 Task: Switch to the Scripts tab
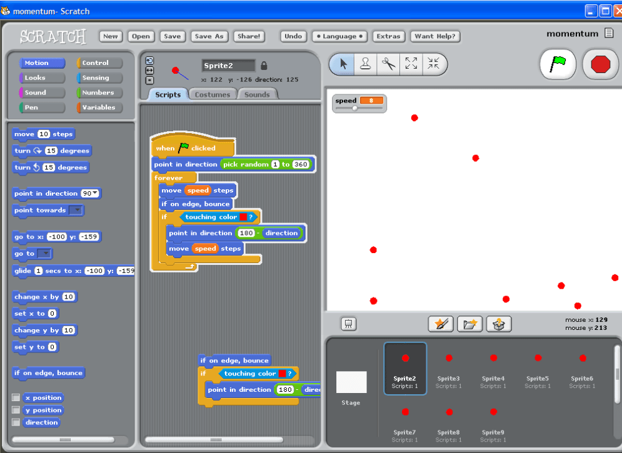pos(168,94)
